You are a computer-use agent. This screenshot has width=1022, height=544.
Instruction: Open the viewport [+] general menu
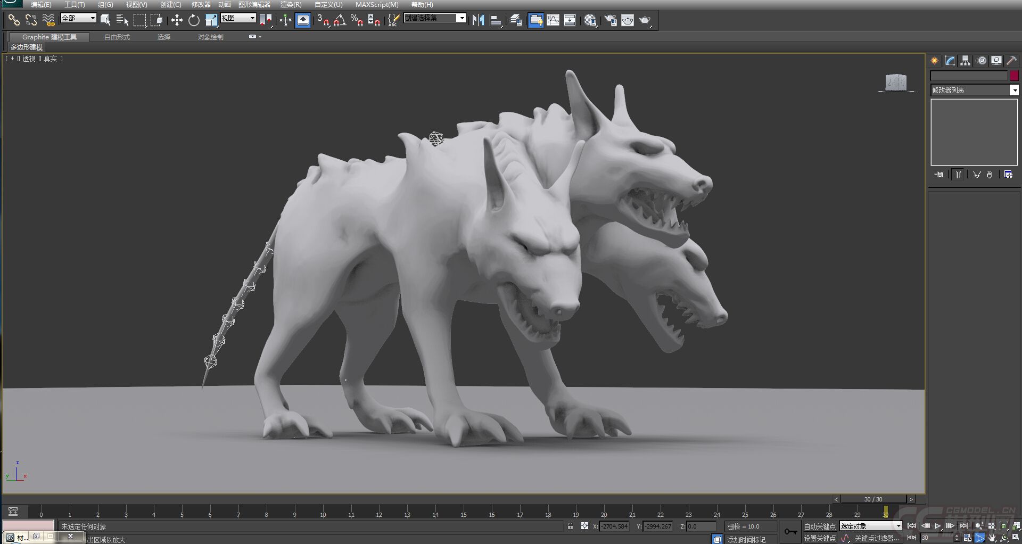click(12, 59)
